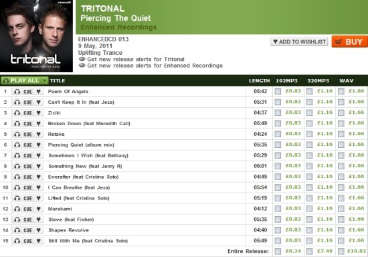The width and height of the screenshot is (368, 257).
Task: Check 320MP3 box for Piercing Quiet
Action: pos(310,145)
